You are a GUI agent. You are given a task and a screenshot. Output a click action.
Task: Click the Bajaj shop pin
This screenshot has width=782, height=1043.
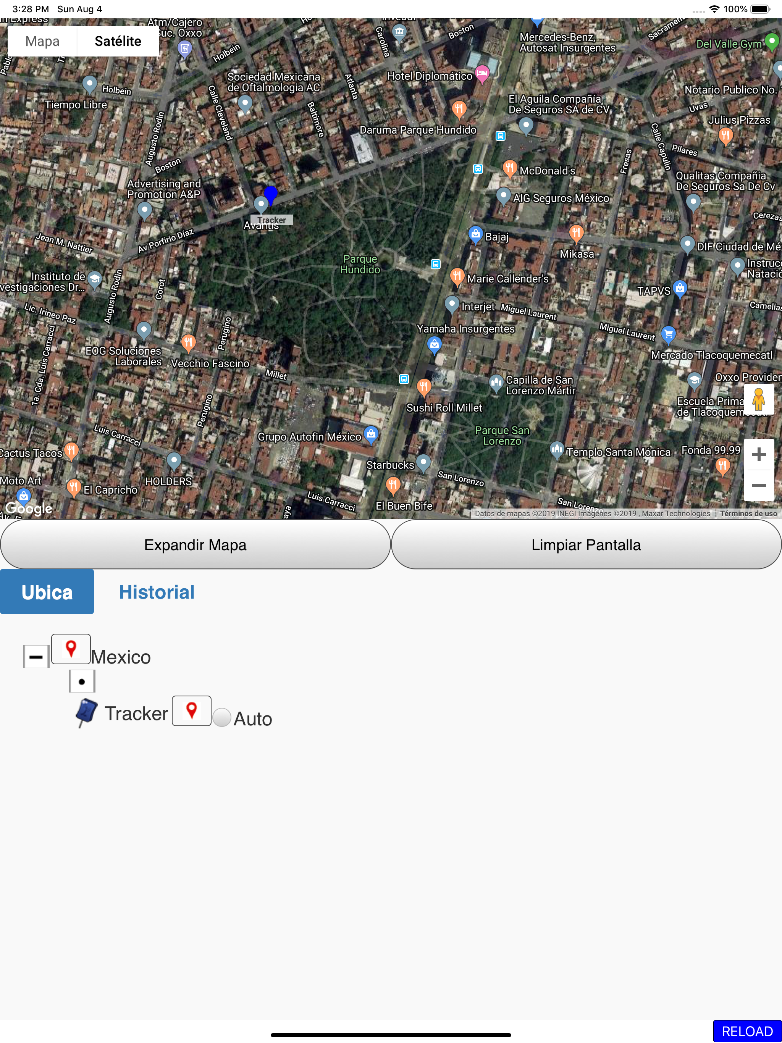point(475,234)
